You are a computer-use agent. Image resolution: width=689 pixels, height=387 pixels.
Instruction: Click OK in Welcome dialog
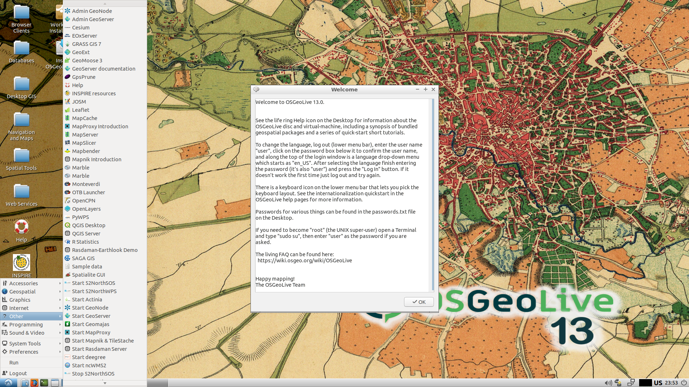pos(419,302)
